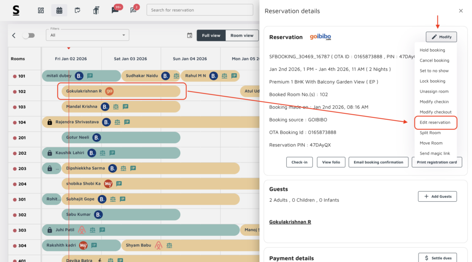Open guest link Gokulakrishnan R
This screenshot has height=262, width=472.
click(290, 222)
